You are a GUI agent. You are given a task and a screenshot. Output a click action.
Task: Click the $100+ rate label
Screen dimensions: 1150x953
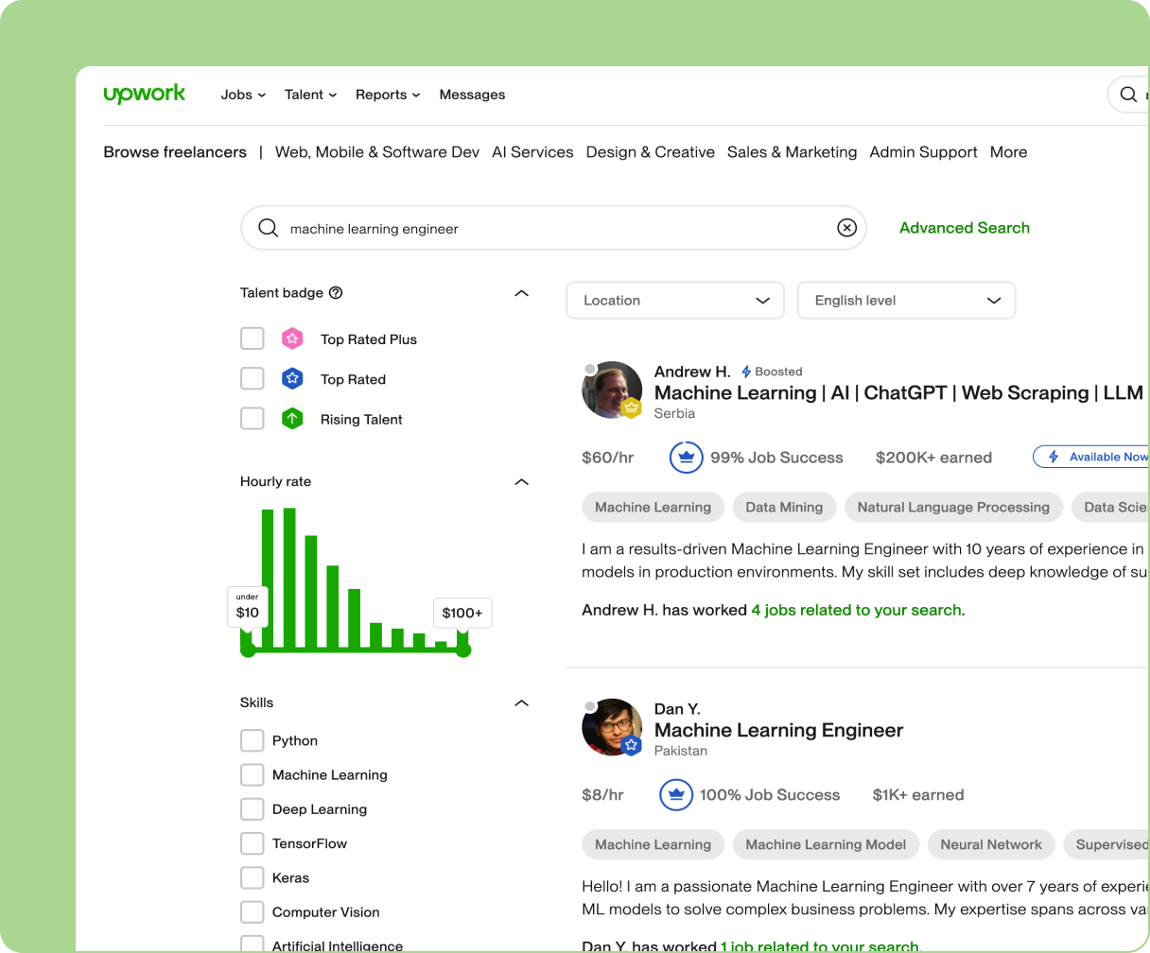tap(462, 613)
